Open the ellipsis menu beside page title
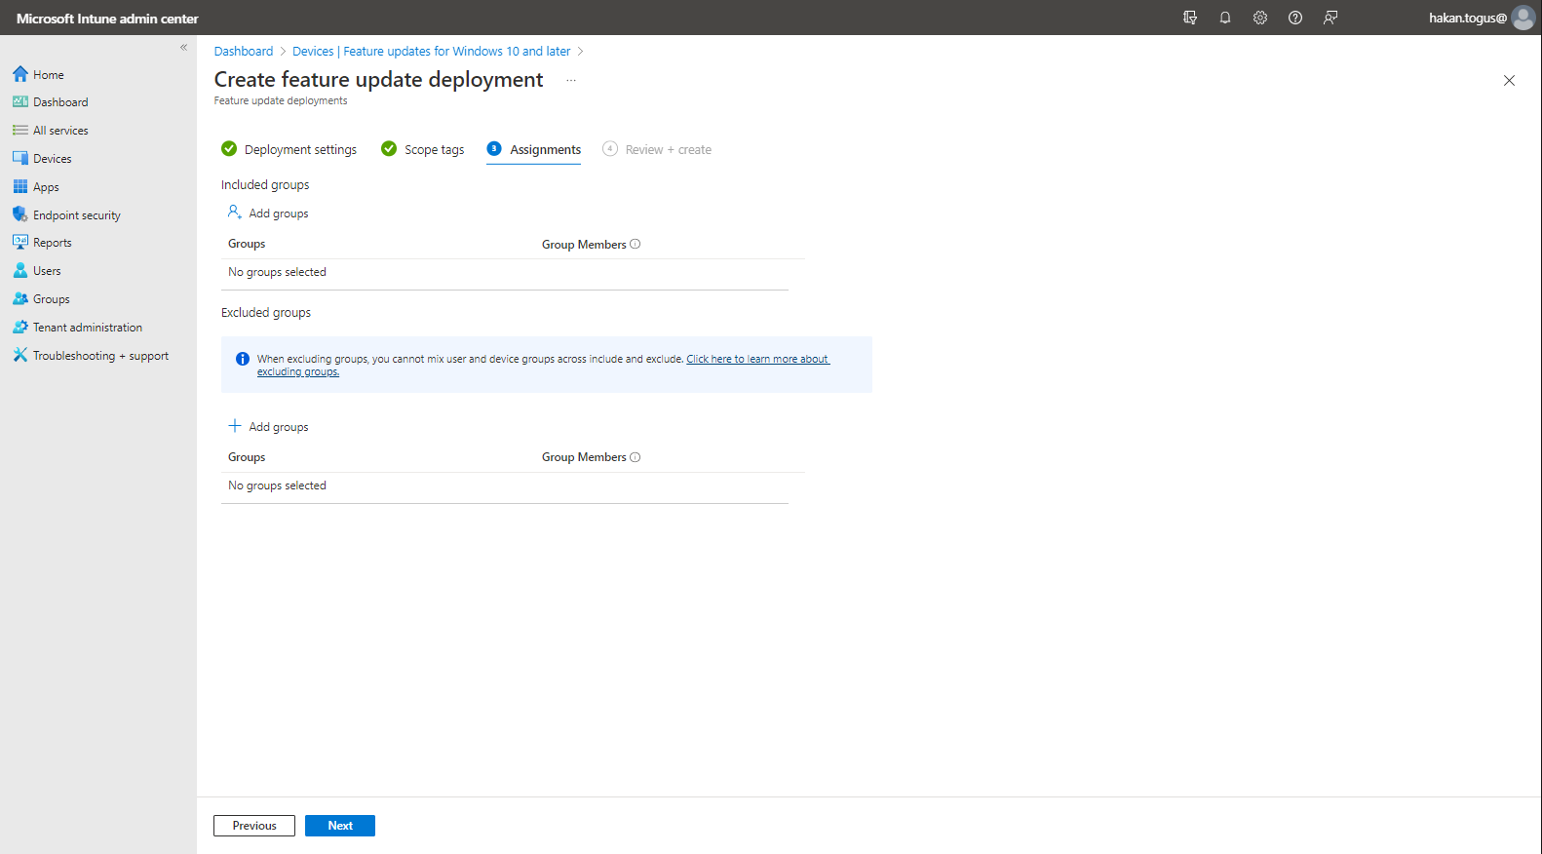This screenshot has width=1542, height=854. pos(571,80)
